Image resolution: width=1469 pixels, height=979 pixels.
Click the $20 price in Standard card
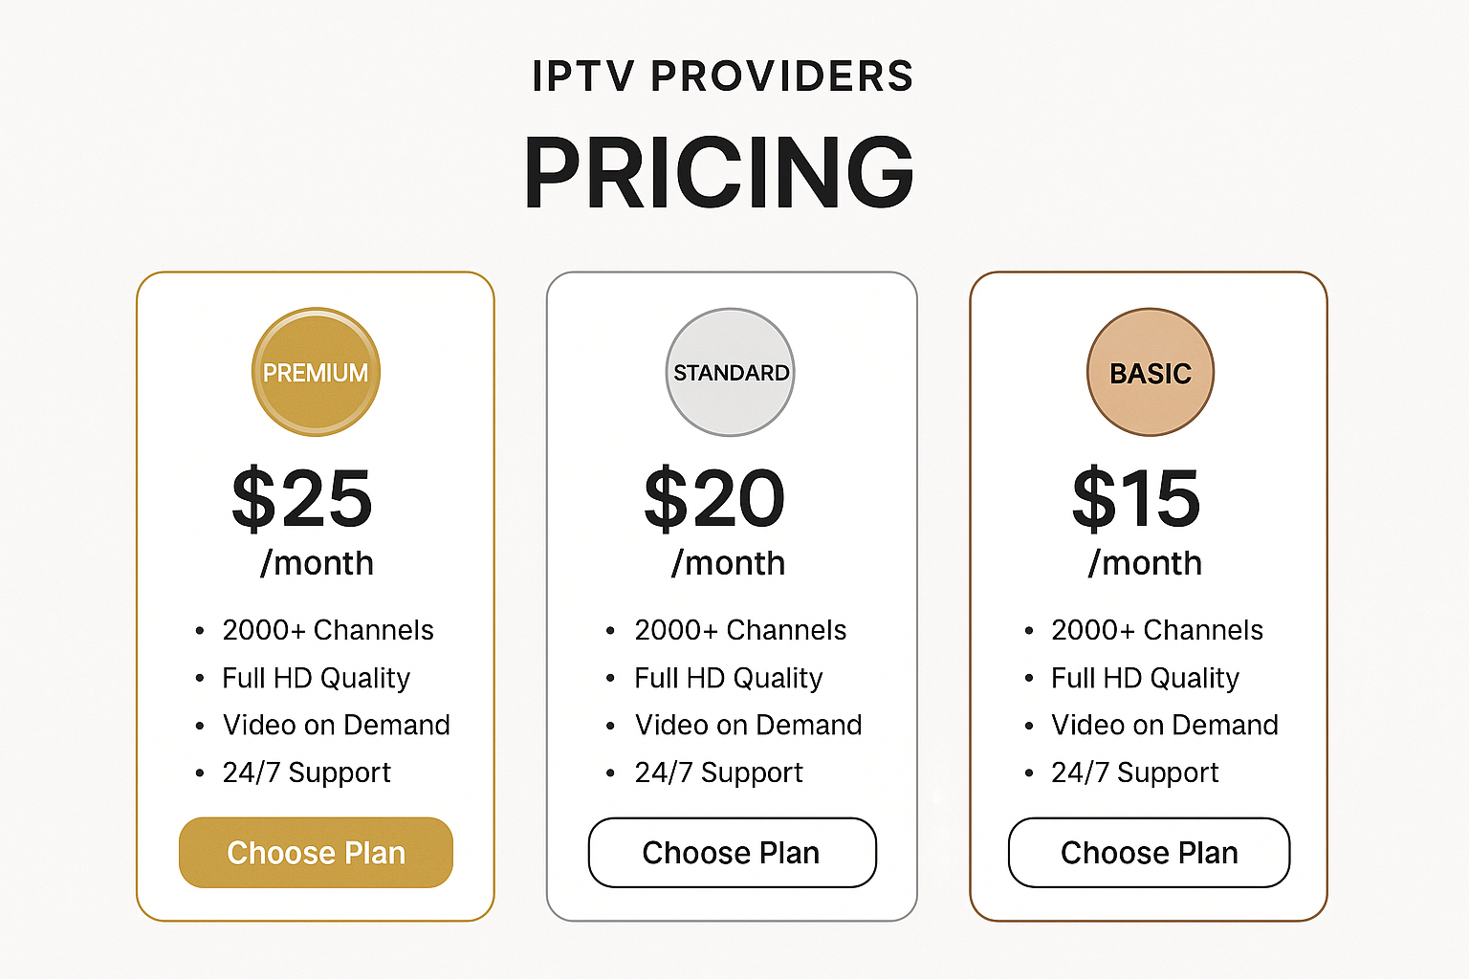(x=714, y=498)
